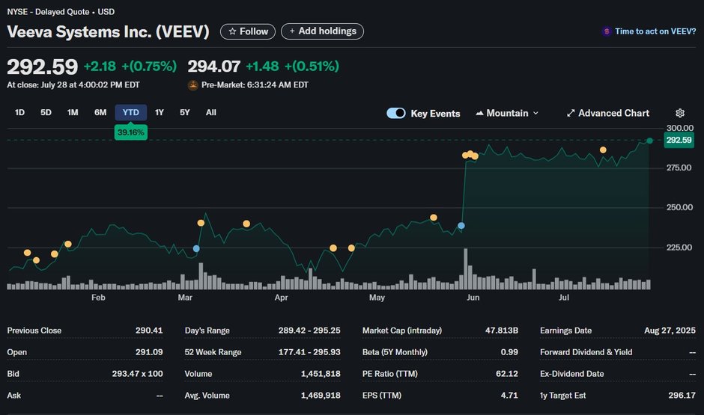
Task: Click the Avg. Volume value 1,469,918
Action: pyautogui.click(x=321, y=396)
